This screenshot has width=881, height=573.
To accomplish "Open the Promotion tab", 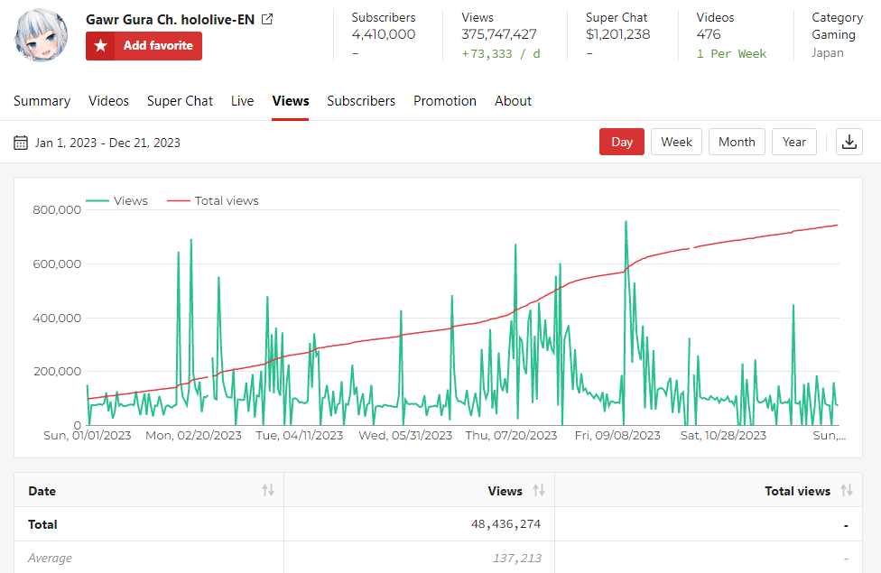I will 445,101.
